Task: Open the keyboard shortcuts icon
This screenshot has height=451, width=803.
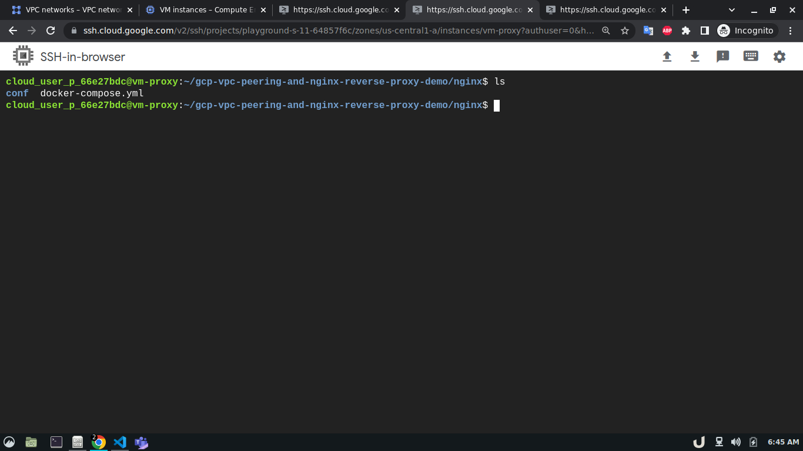Action: pyautogui.click(x=751, y=56)
